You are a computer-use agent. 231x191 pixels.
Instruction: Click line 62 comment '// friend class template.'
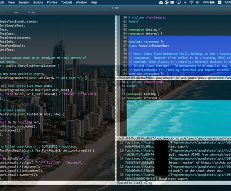(x=180, y=66)
